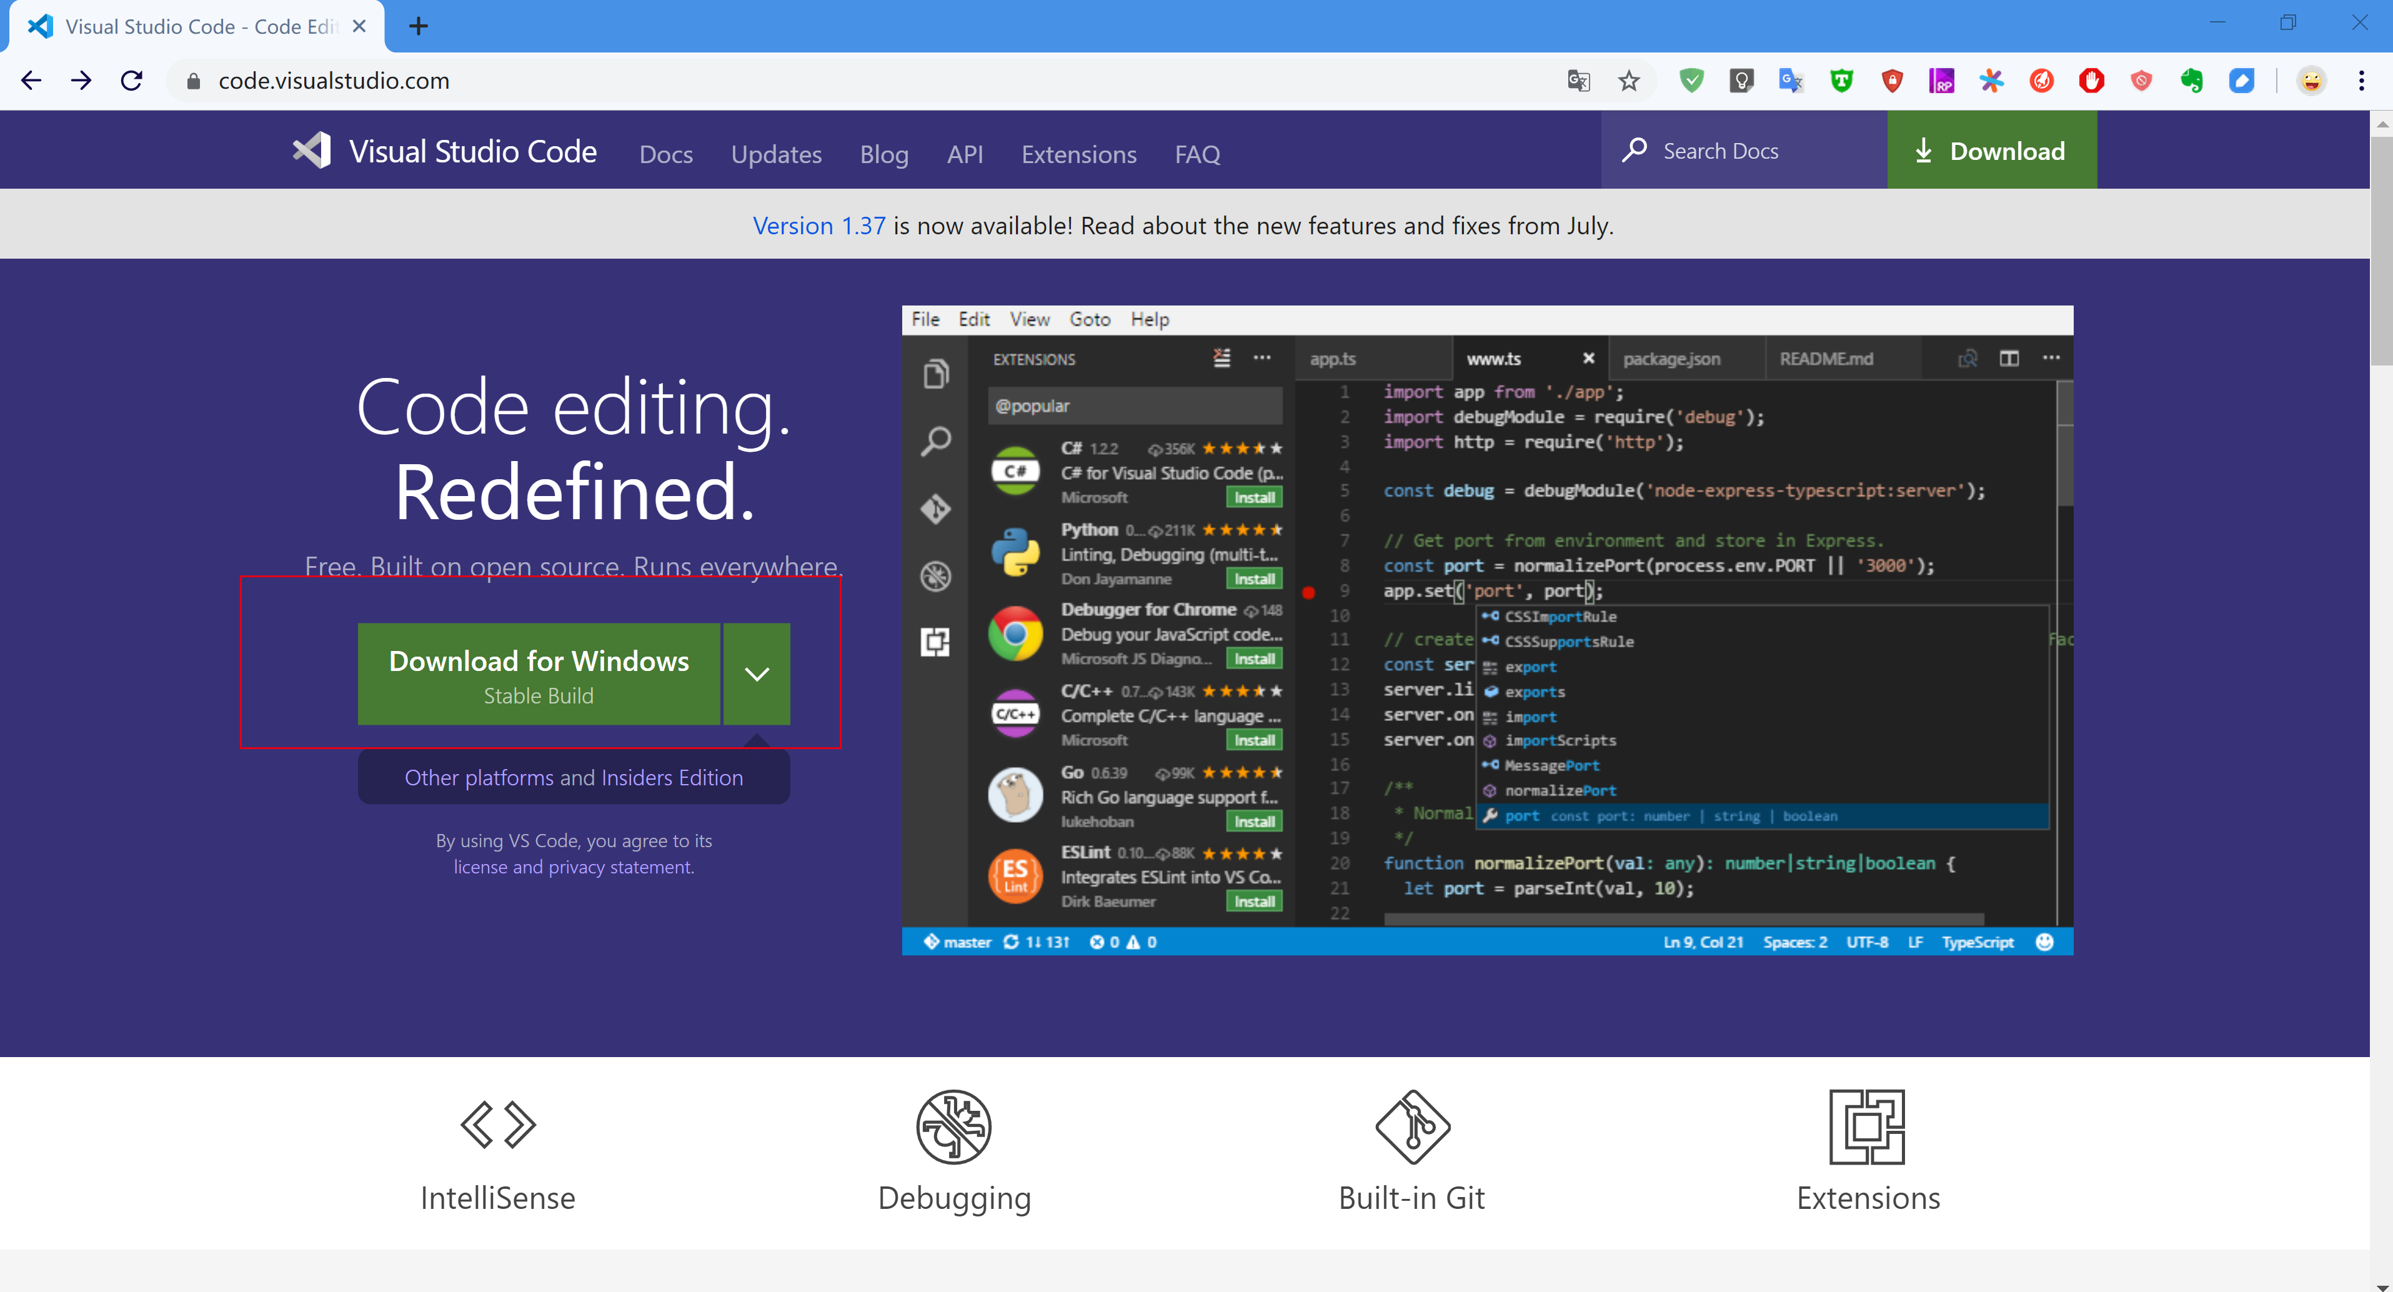
Task: Open the translate-this-page icon in the address bar
Action: [x=1578, y=82]
